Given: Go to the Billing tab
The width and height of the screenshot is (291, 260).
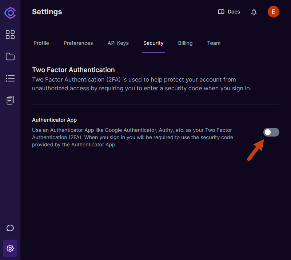Looking at the screenshot, I should tap(185, 43).
